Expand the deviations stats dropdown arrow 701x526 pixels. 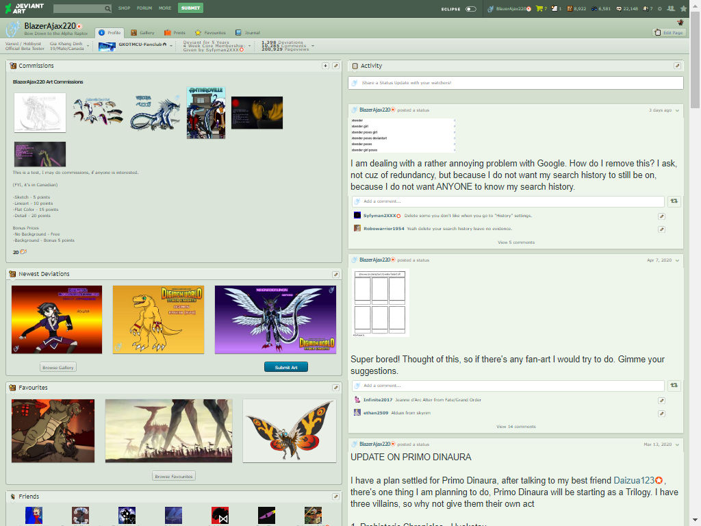(x=312, y=46)
